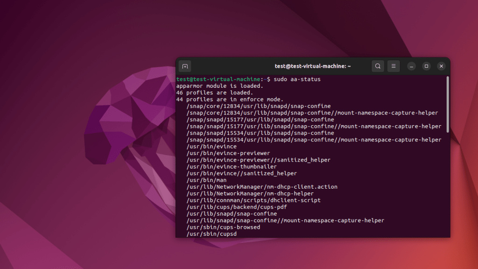Click the /usr/bin/man entry
This screenshot has height=269, width=478.
208,180
